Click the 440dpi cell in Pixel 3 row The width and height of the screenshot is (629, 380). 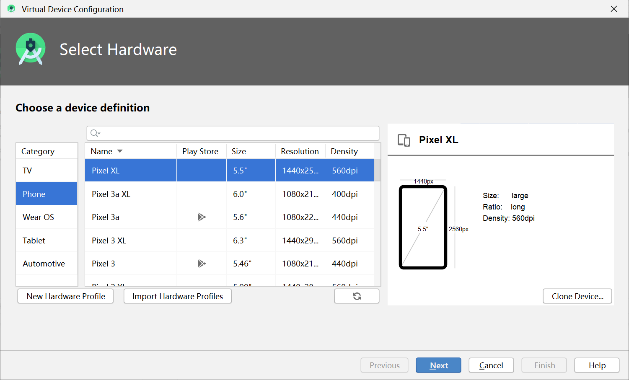(x=349, y=264)
